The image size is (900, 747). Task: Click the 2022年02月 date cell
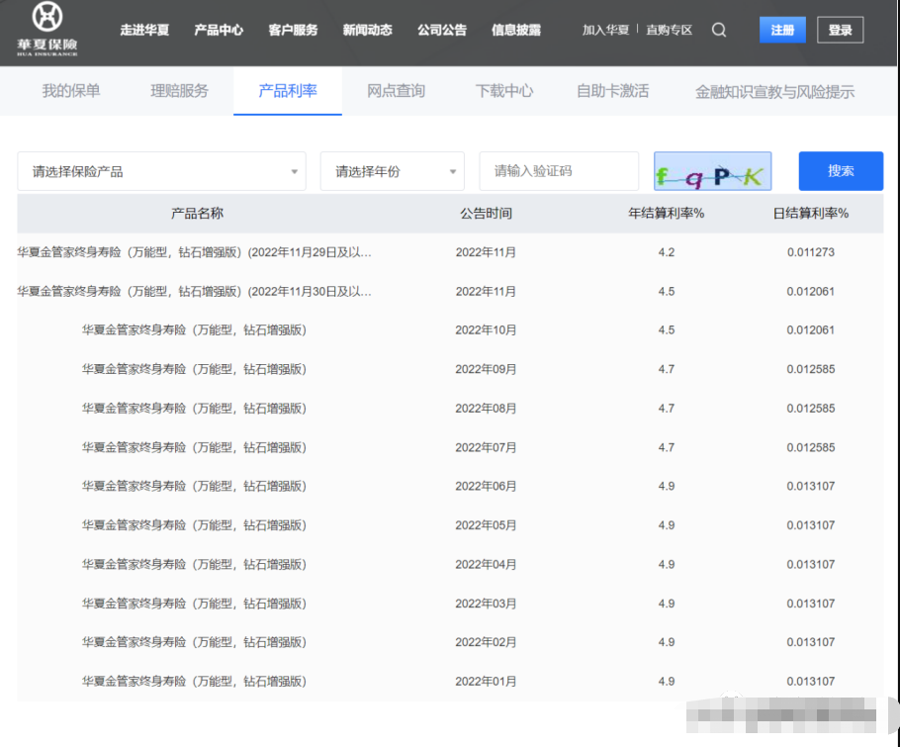(x=486, y=642)
